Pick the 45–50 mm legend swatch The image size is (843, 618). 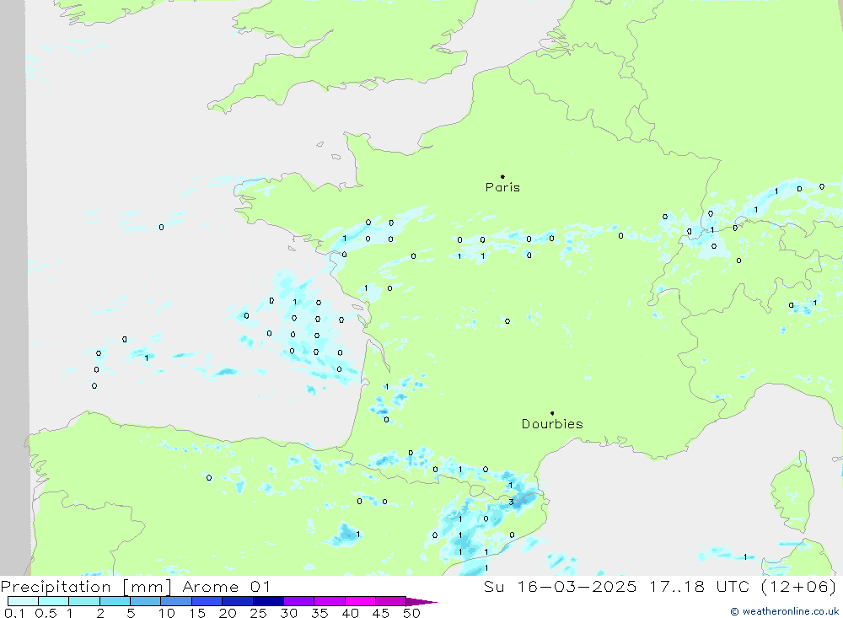391,601
